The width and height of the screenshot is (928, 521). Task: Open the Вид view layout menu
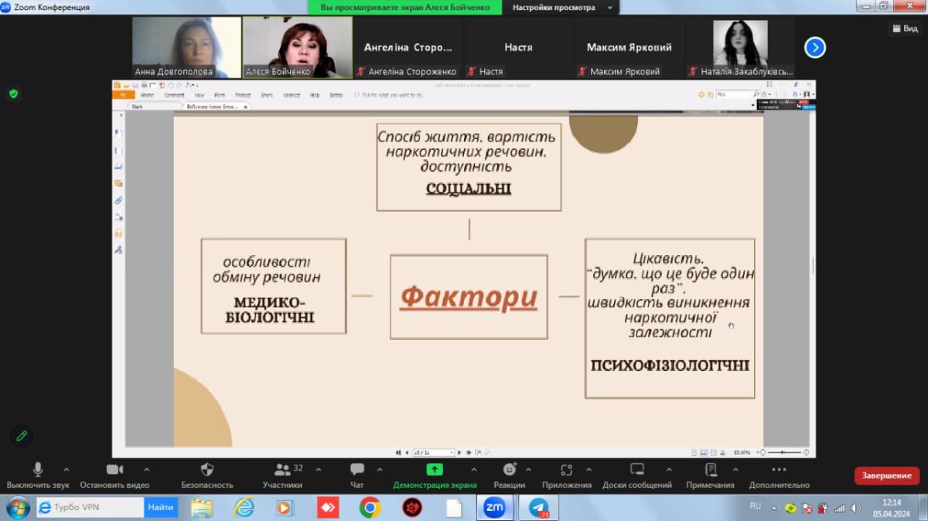[904, 28]
